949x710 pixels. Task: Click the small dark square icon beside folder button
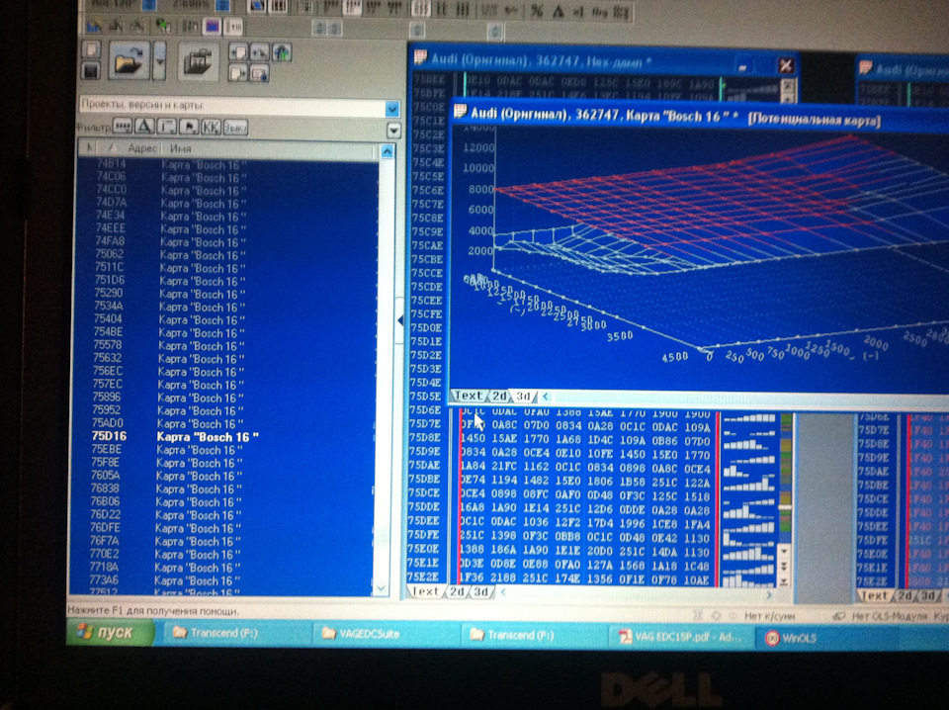click(x=91, y=71)
